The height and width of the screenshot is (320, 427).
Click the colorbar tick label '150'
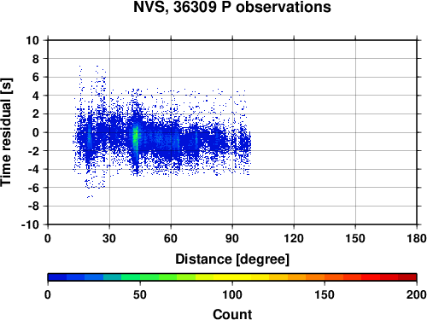pos(325,294)
